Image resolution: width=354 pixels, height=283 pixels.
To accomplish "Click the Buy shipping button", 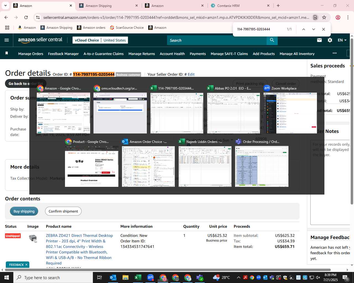I will pyautogui.click(x=24, y=211).
